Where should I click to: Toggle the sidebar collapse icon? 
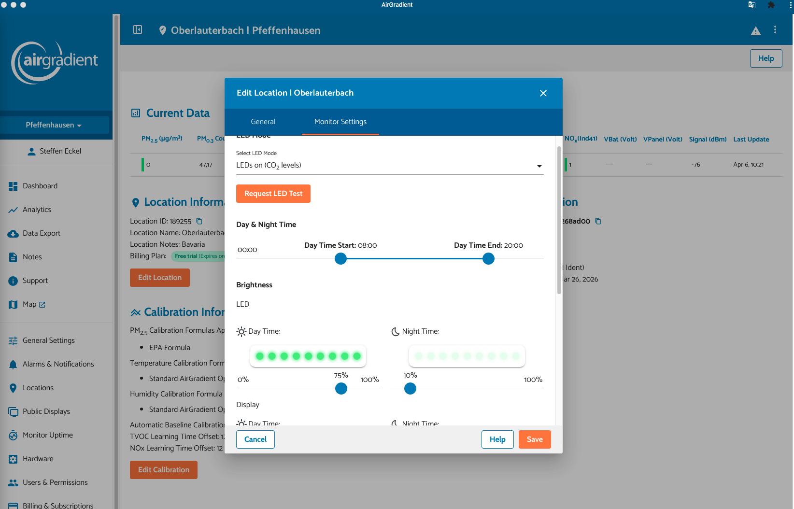tap(138, 30)
